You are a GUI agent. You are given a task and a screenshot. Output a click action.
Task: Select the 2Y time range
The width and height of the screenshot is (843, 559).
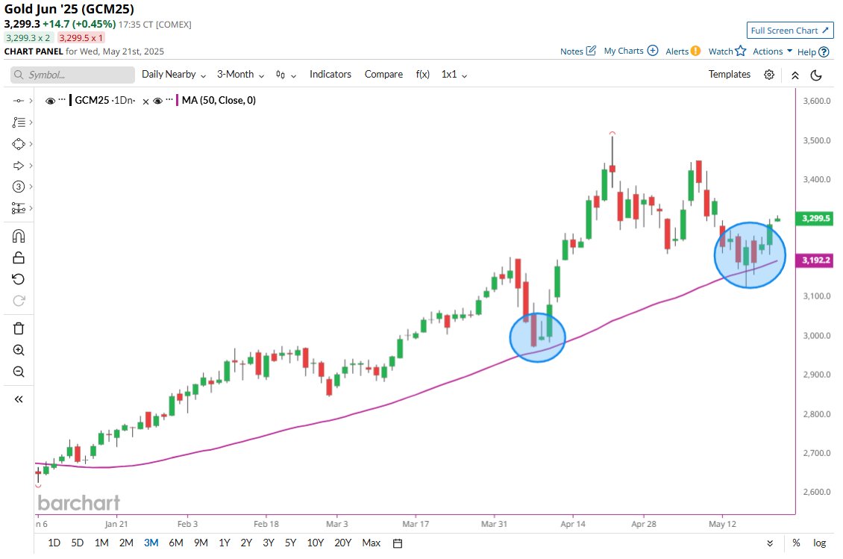coord(246,543)
